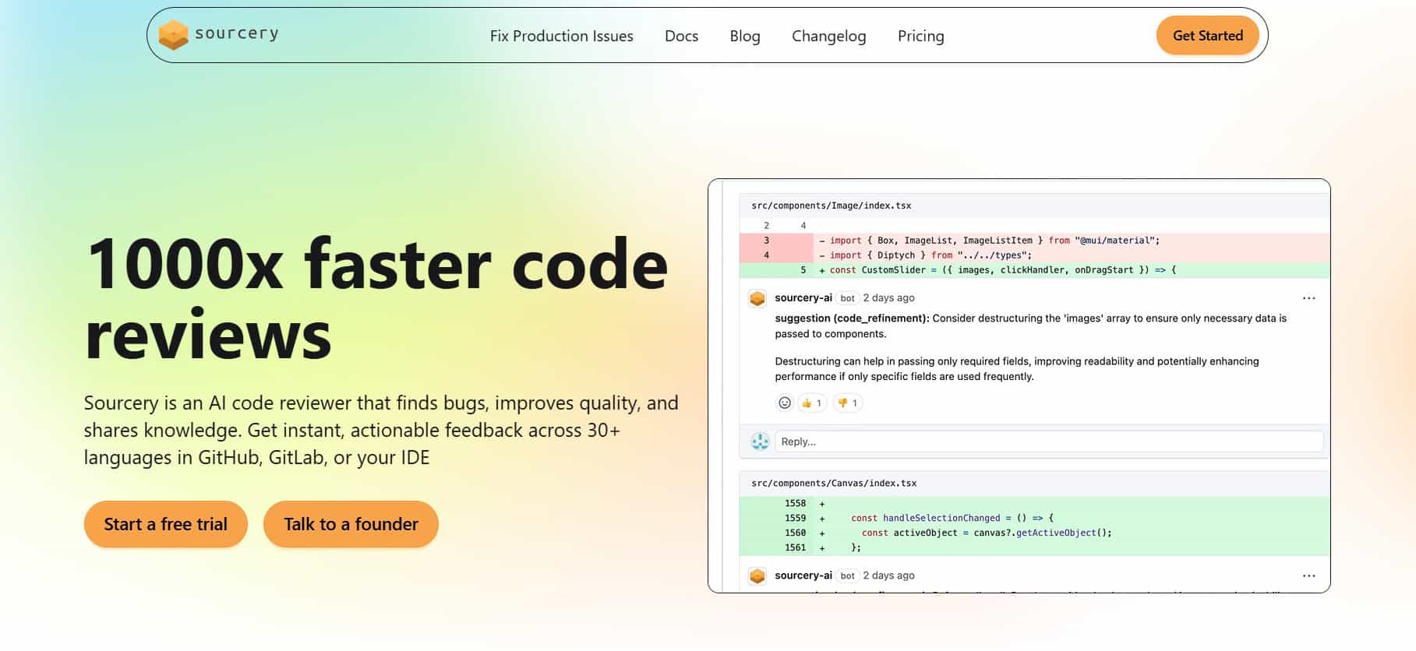Click Start a free trial button
1416x651 pixels.
coord(165,524)
